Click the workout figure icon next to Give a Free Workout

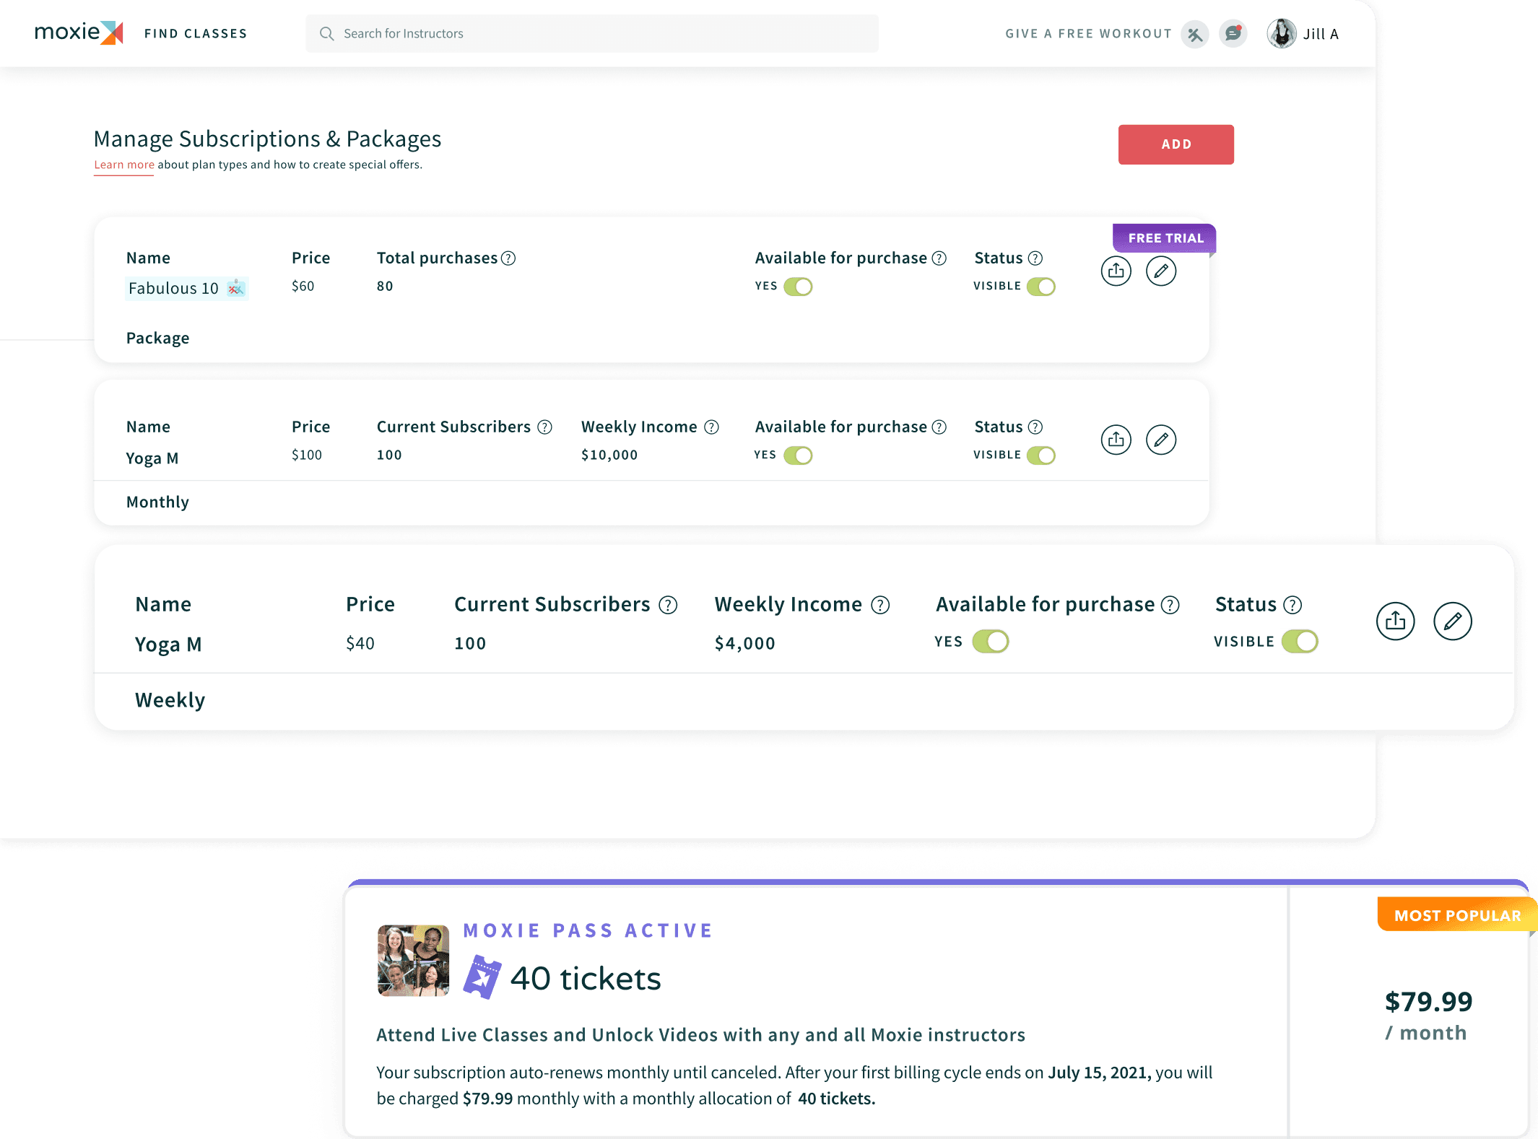[x=1195, y=33]
